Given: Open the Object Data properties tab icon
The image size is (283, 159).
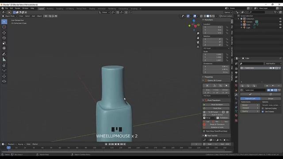Looking at the screenshot, I should (236, 111).
